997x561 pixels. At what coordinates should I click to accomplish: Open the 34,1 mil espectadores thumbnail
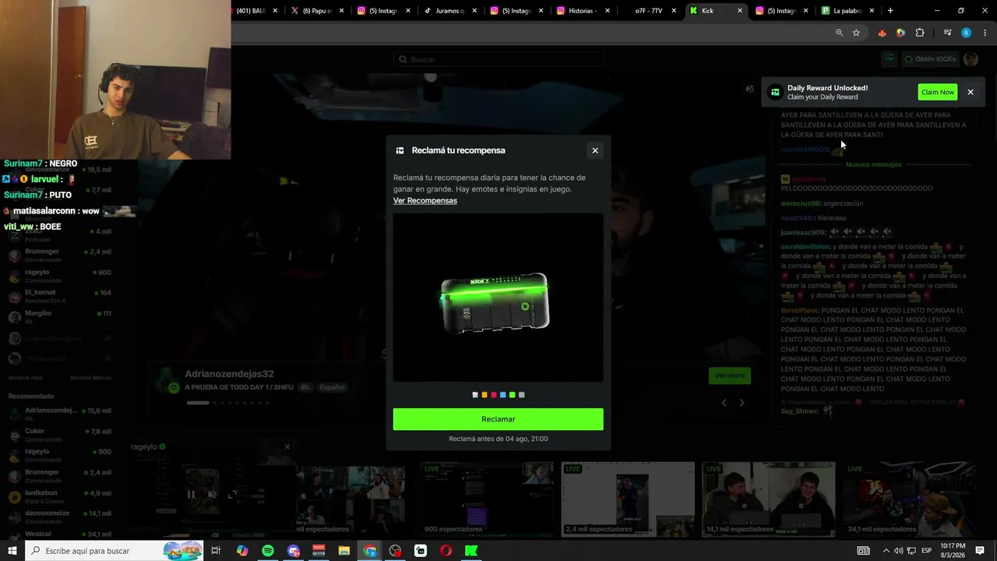tap(909, 499)
